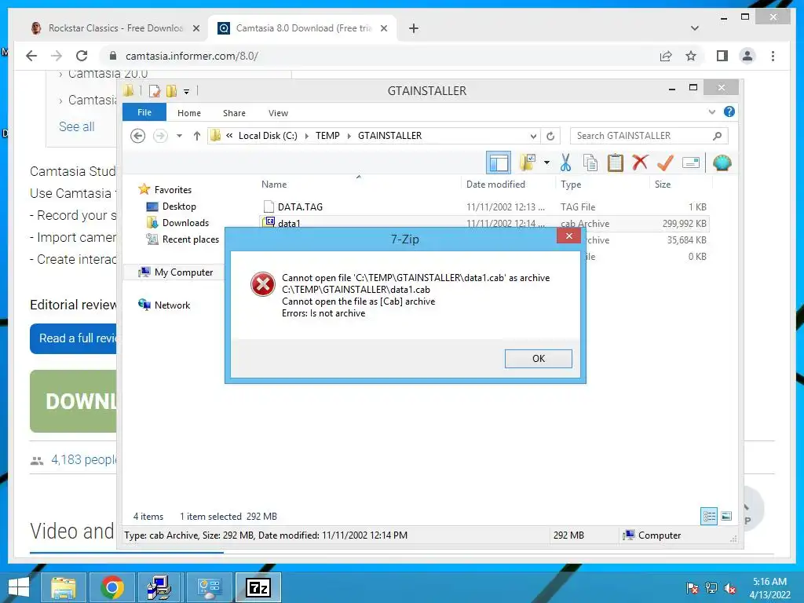This screenshot has width=804, height=603.
Task: Open the File tab in GTAINSTALLER window
Action: tap(144, 112)
